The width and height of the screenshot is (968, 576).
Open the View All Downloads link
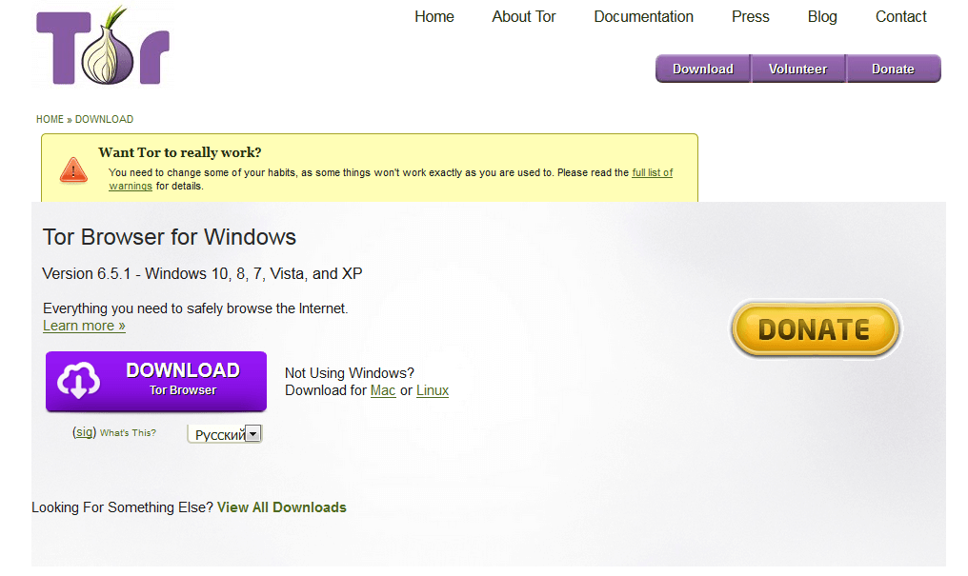click(281, 507)
